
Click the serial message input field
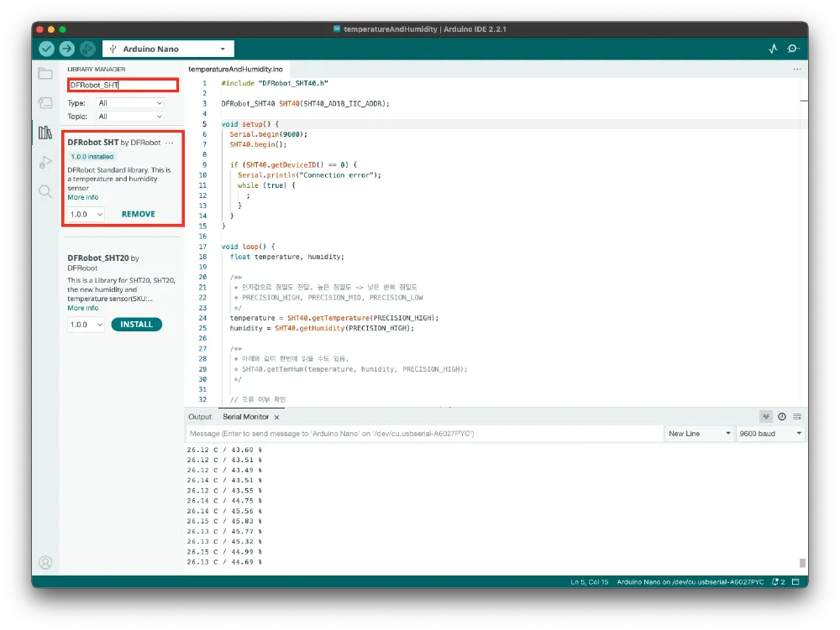(x=420, y=434)
